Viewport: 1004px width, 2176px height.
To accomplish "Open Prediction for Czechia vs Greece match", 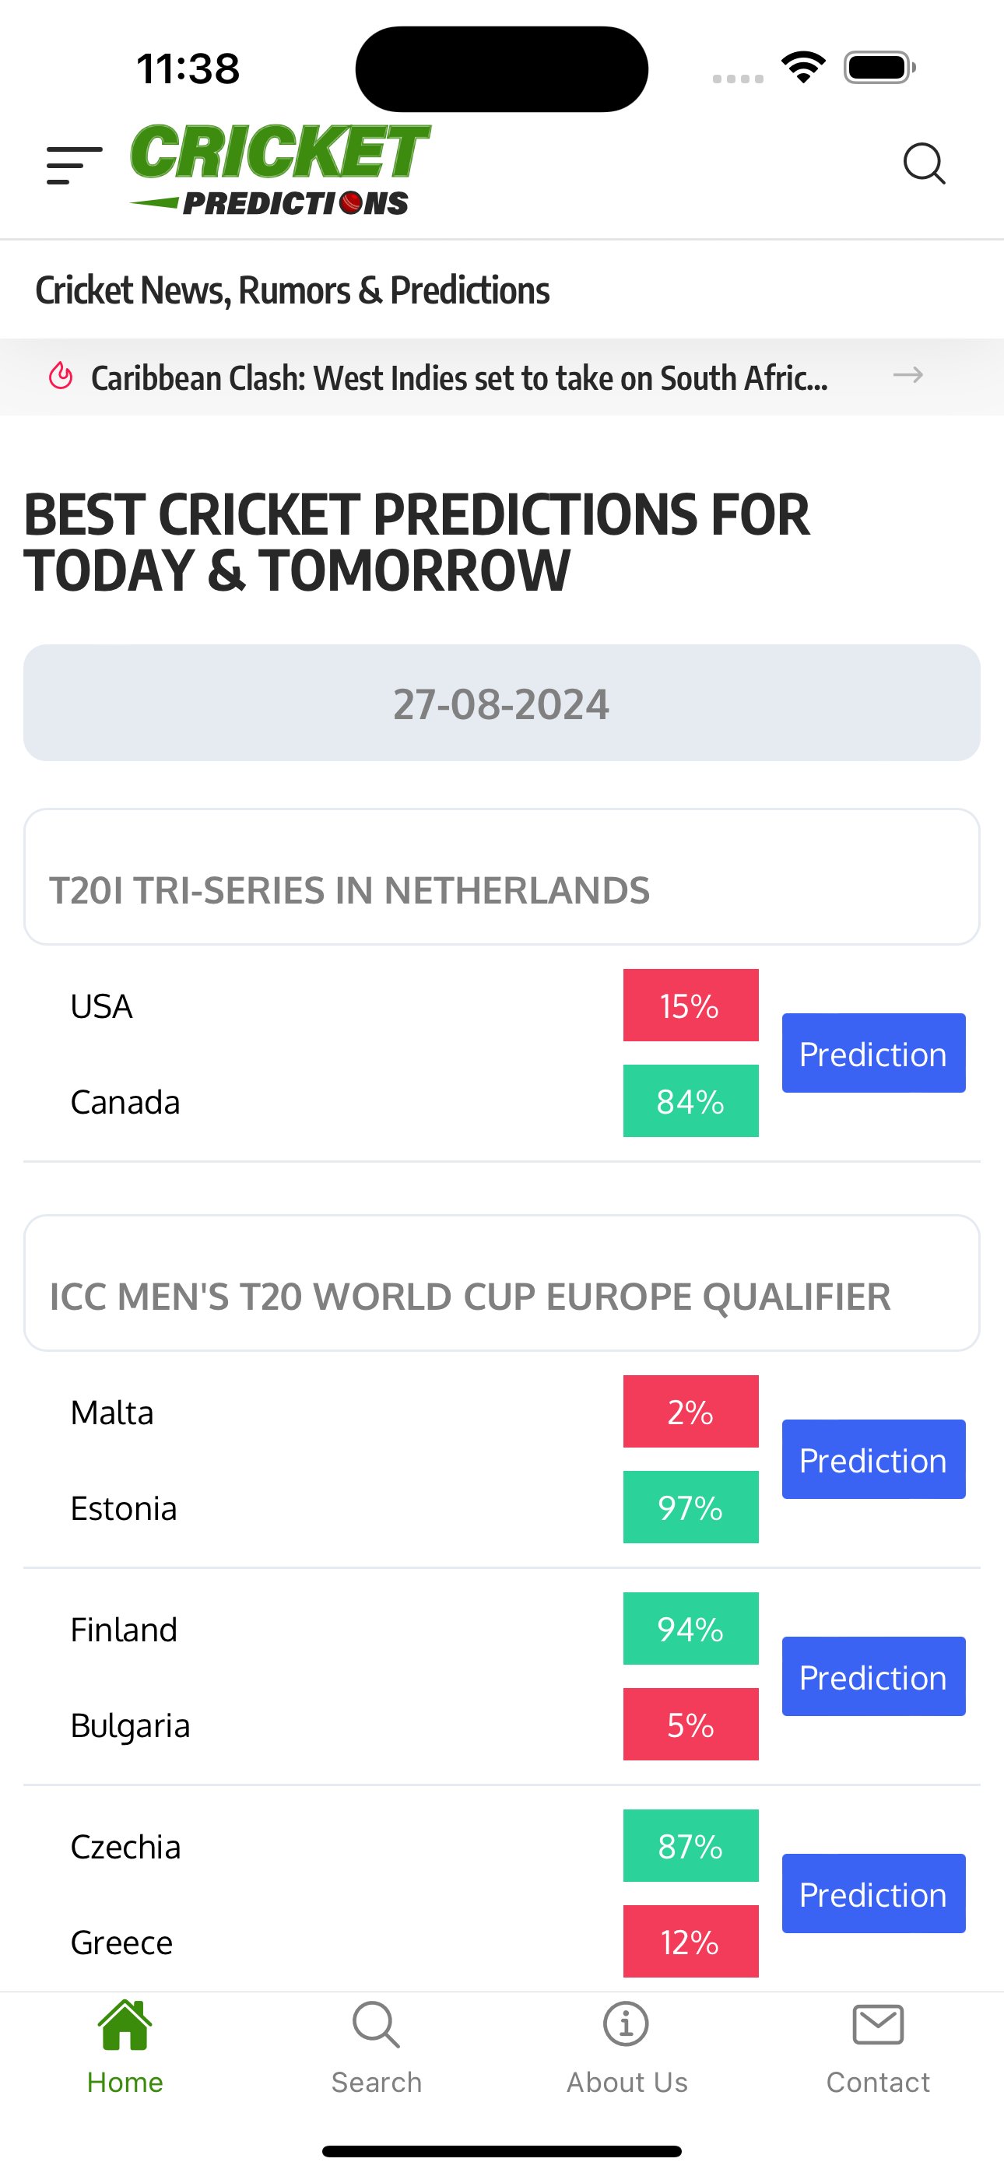I will click(x=872, y=1893).
